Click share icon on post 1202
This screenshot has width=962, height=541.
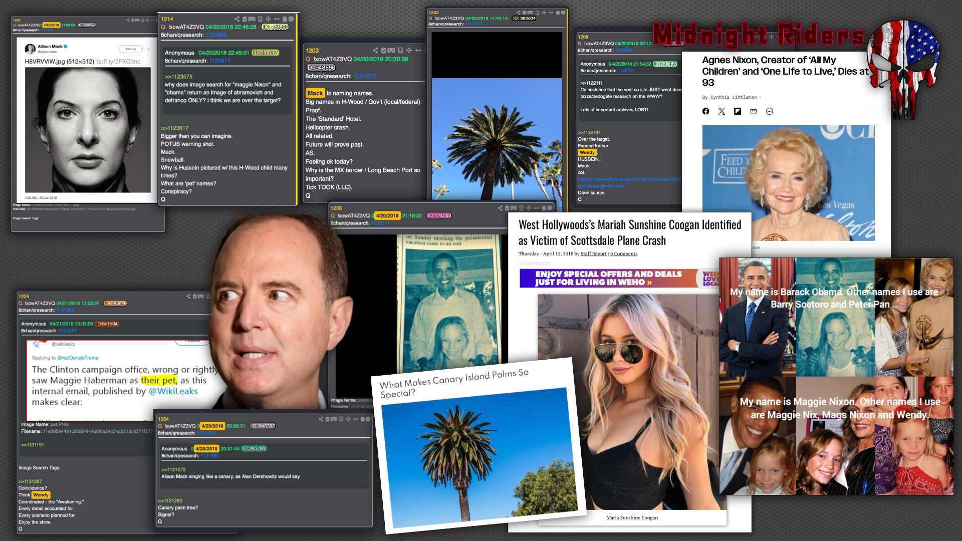(x=518, y=13)
